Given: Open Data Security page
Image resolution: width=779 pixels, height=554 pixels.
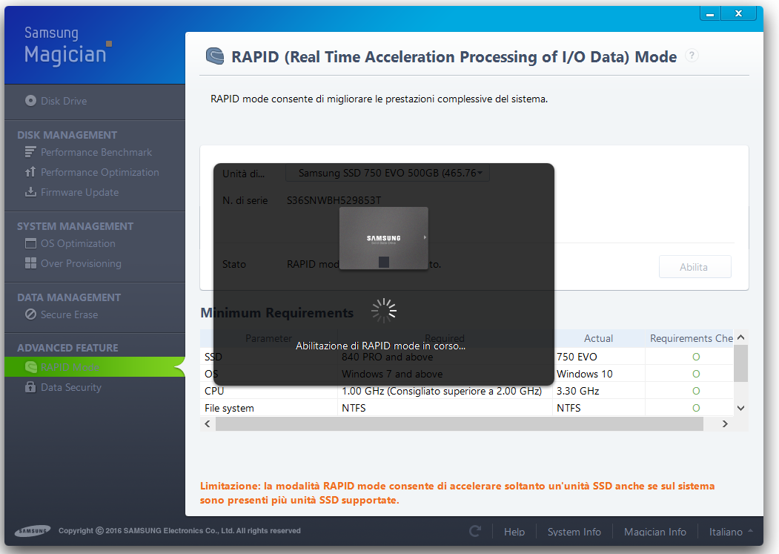Looking at the screenshot, I should pyautogui.click(x=71, y=387).
